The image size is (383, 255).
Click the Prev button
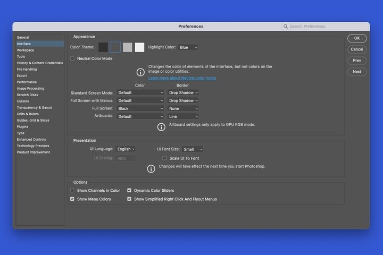pos(357,61)
